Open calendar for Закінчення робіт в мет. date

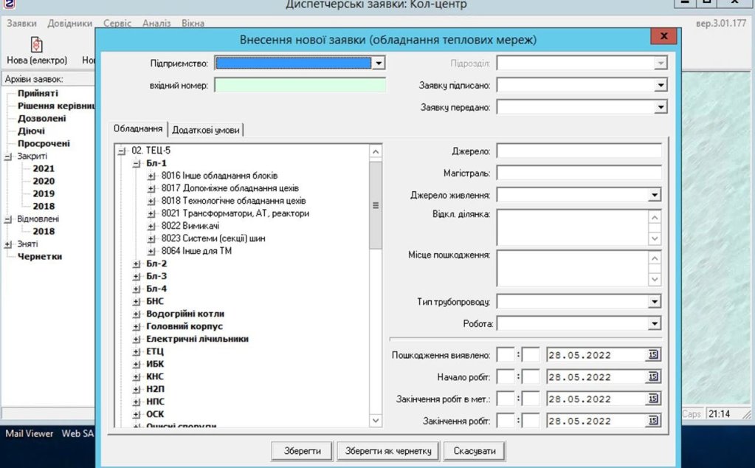pos(653,399)
